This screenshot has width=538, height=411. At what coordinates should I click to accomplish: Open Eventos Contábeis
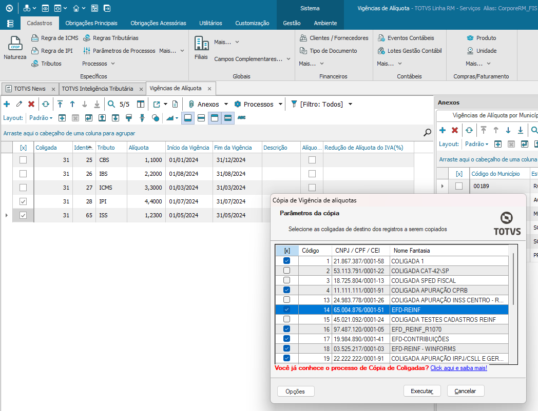(406, 38)
